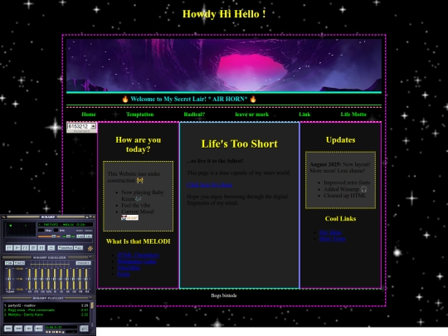Viewport: 448px width, 336px height.
Task: Click music notes emoji after Baby Keem
Action: click(138, 198)
